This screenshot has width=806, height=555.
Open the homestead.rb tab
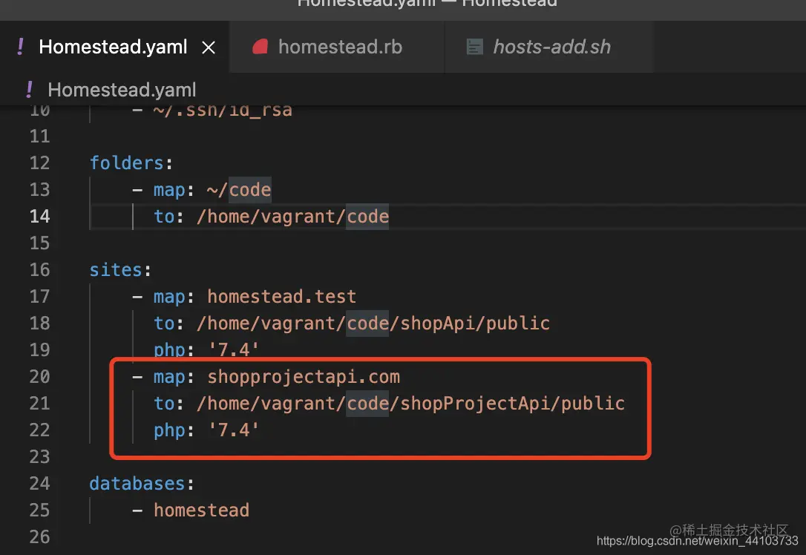(337, 47)
